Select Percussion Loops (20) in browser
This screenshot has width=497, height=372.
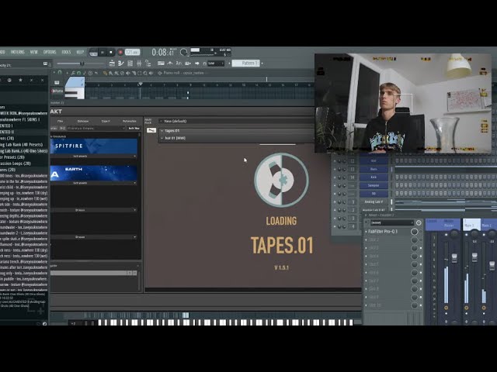(x=16, y=164)
